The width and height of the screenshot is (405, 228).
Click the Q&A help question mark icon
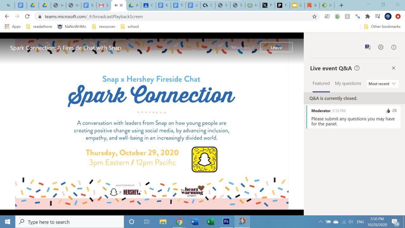(x=357, y=68)
